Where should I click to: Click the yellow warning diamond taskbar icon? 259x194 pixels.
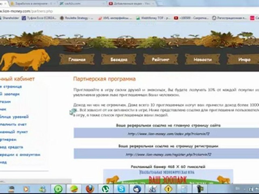click(168, 189)
